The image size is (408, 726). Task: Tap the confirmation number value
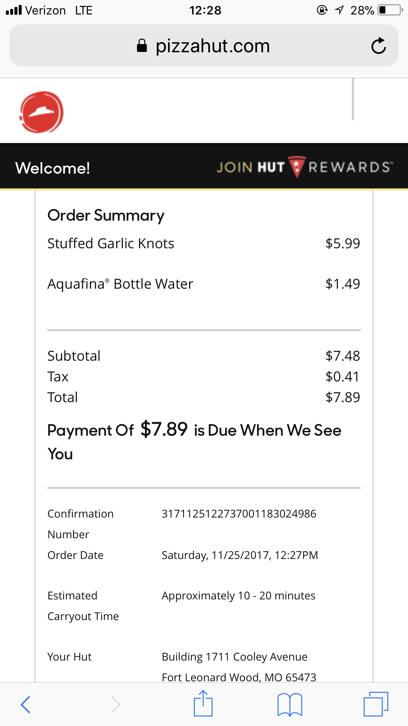pos(239,514)
